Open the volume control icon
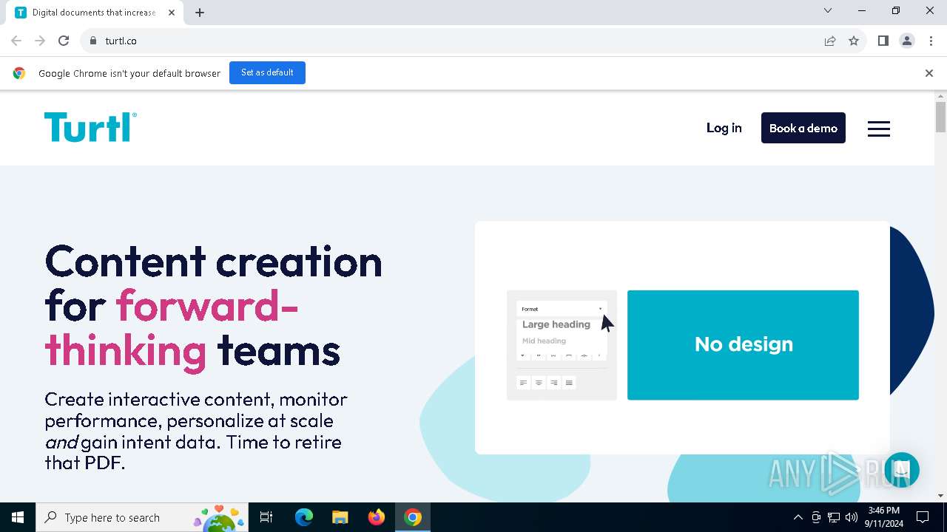Viewport: 947px width, 532px height. [852, 517]
